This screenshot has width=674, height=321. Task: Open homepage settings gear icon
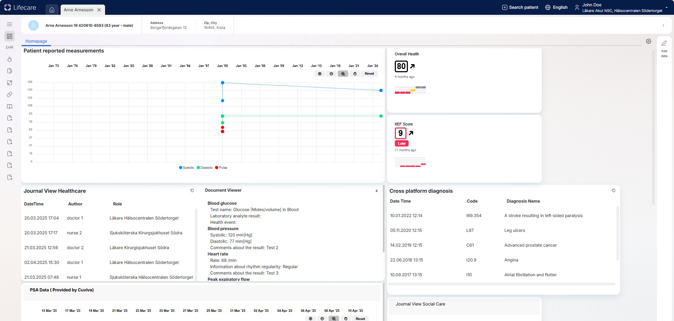point(648,41)
